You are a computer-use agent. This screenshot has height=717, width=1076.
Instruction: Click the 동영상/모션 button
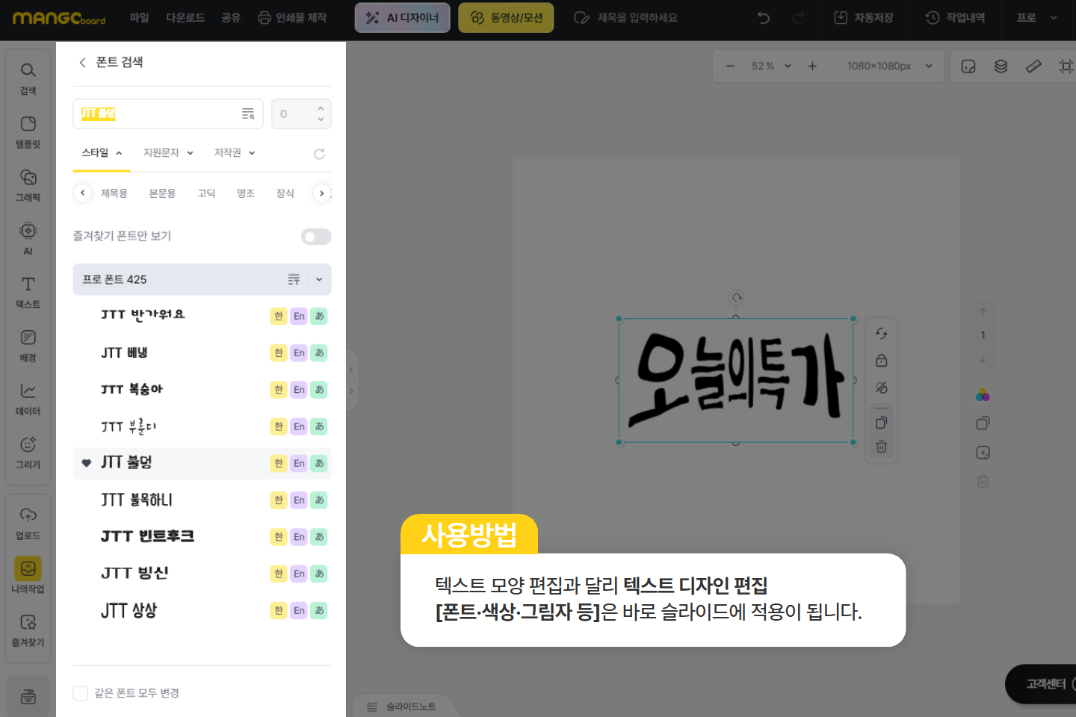point(506,18)
